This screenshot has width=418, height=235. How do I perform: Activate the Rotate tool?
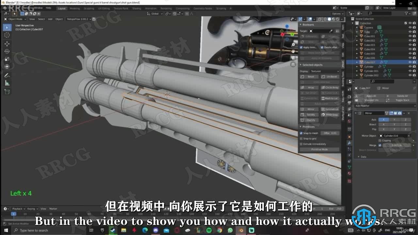pyautogui.click(x=7, y=51)
